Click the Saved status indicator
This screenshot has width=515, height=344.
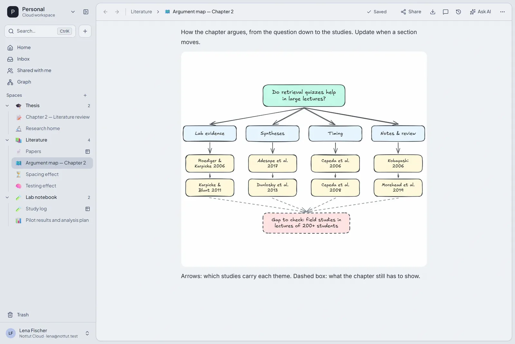click(x=377, y=12)
